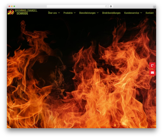Expand the Dienstleistungen dropdown chevron

pyautogui.click(x=98, y=13)
